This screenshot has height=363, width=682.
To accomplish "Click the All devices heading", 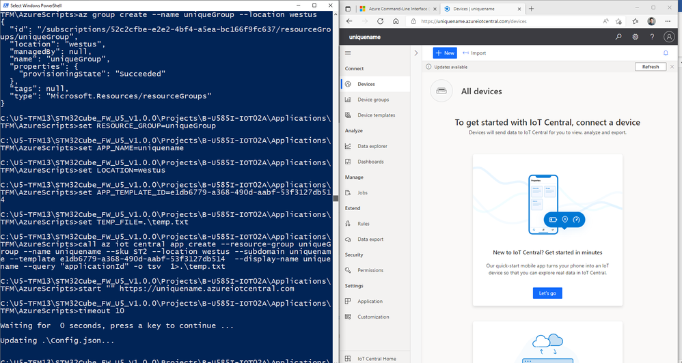I will pyautogui.click(x=481, y=91).
